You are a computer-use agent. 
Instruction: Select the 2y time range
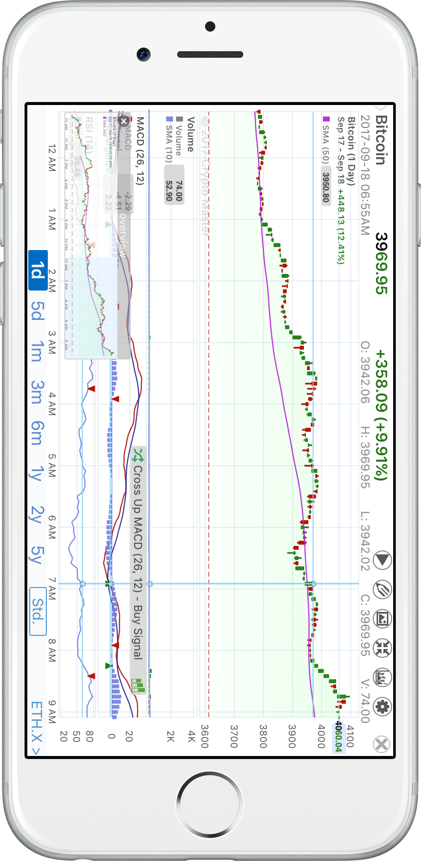37,514
